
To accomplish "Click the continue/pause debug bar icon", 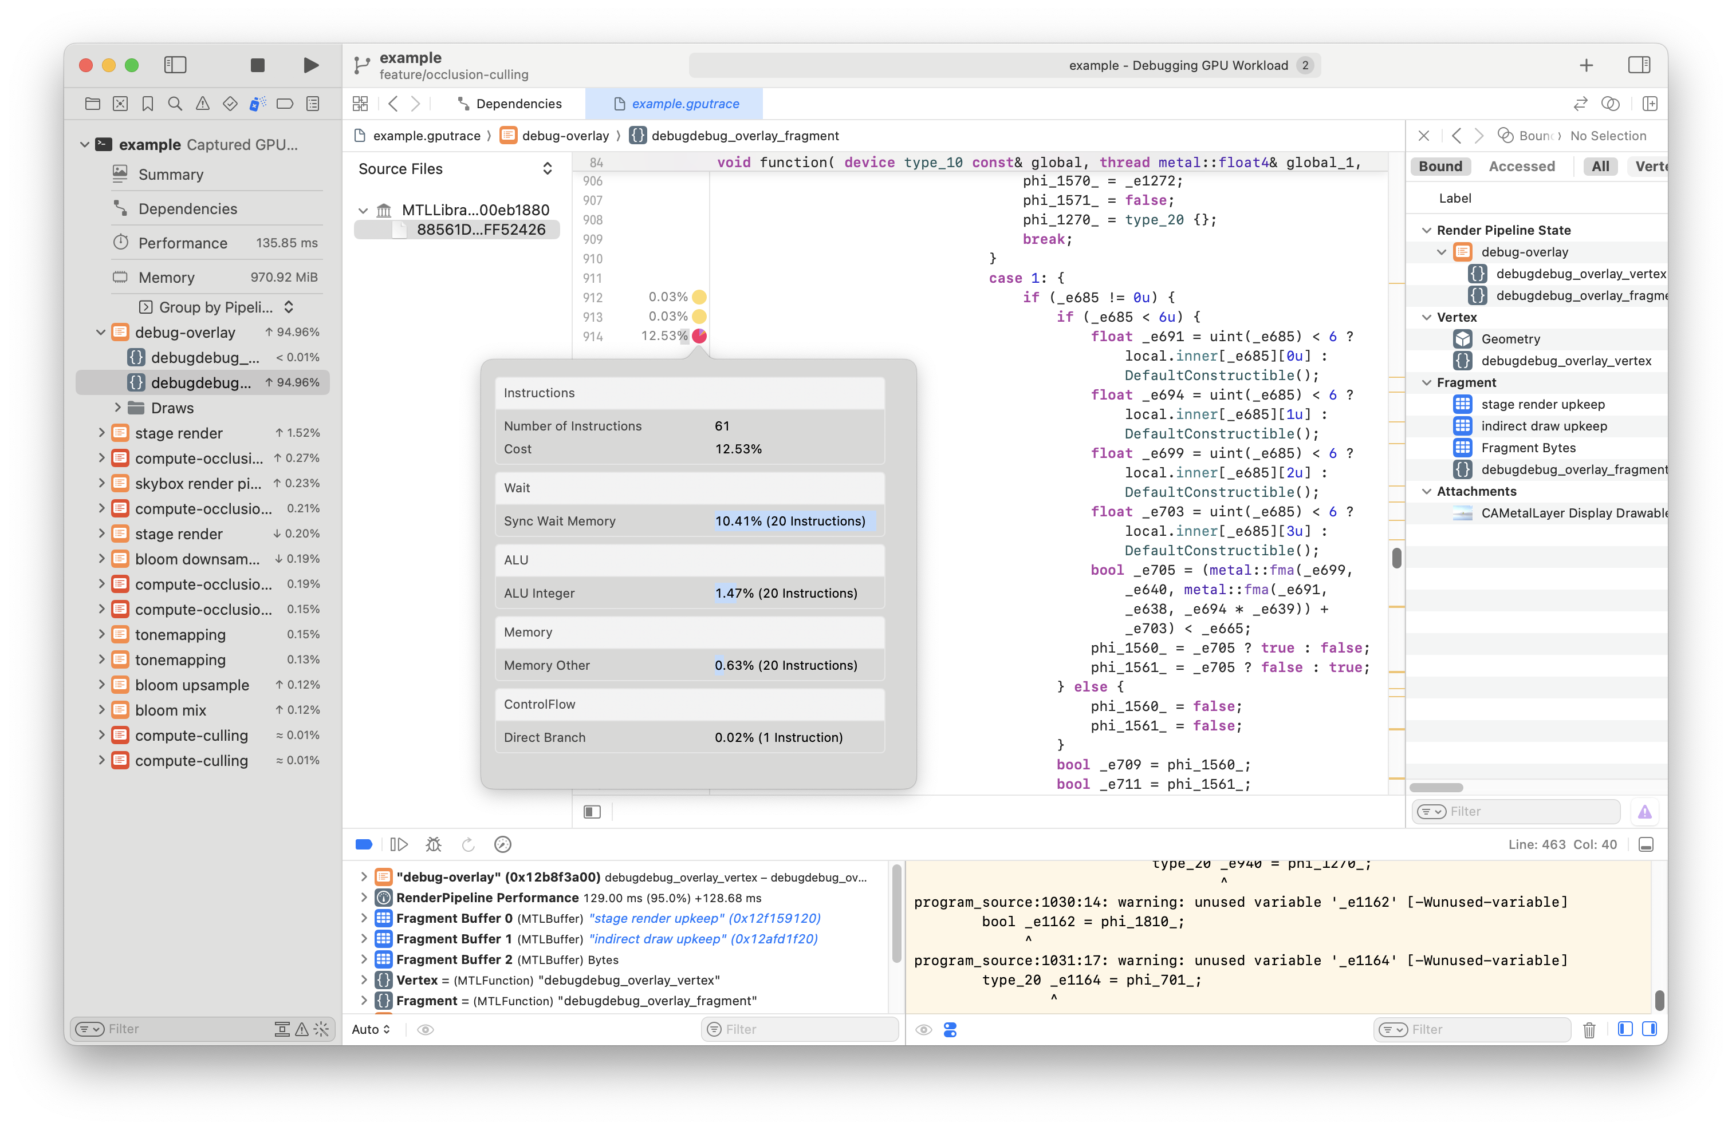I will click(399, 844).
